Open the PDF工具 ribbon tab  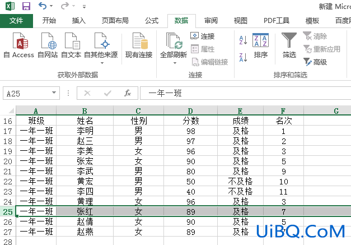point(277,21)
